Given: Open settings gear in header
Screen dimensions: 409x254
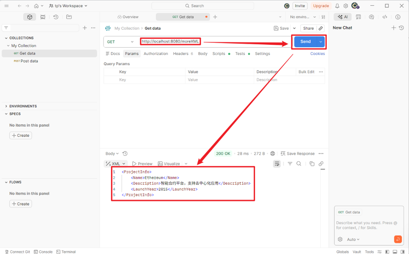Looking at the screenshot, I should pos(345,6).
